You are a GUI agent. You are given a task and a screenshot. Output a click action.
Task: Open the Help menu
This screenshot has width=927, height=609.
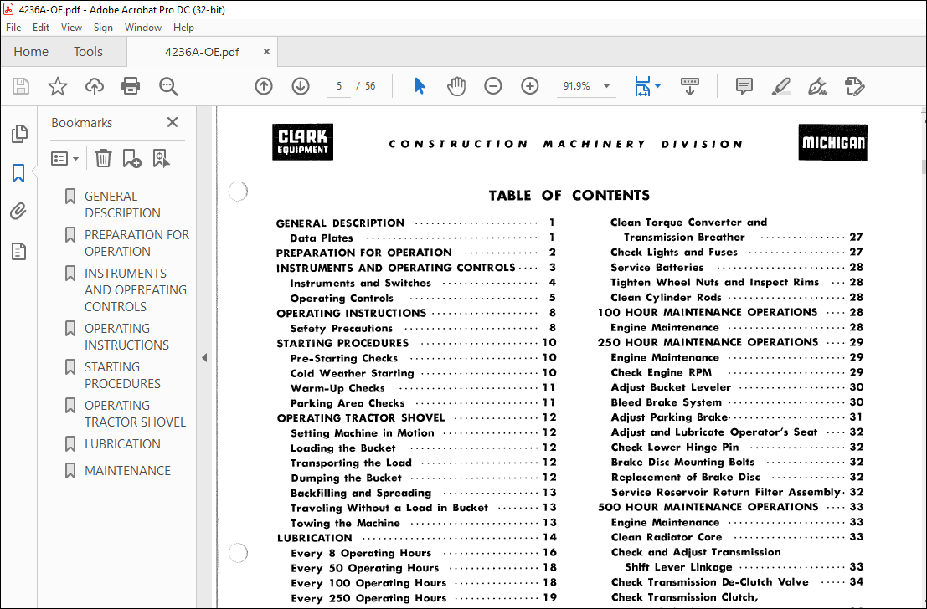point(183,27)
